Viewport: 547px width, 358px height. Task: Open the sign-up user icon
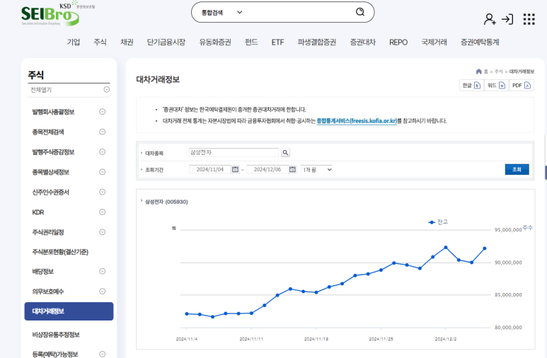pos(490,19)
